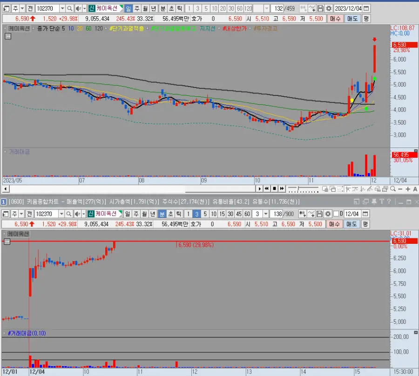The image size is (419, 376).
Task: Click the bar count field showing 138 in lower toolbar
Action: click(277, 214)
